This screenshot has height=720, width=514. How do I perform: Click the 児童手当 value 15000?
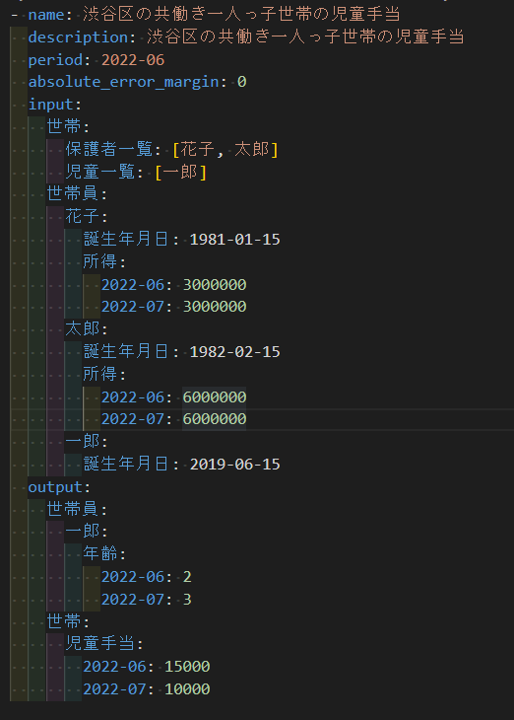tap(187, 667)
